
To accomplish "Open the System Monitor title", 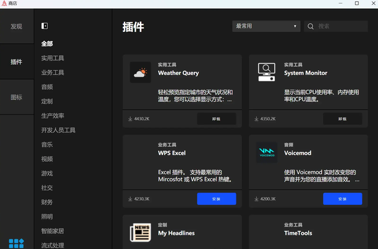I will [306, 73].
